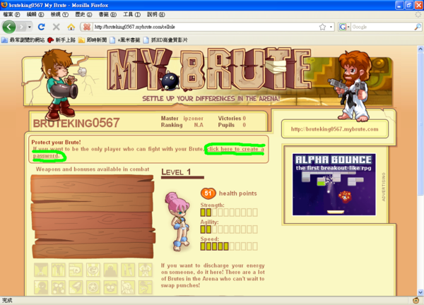Click the sixth skill icon in top row
The height and width of the screenshot is (305, 424).
(128, 270)
